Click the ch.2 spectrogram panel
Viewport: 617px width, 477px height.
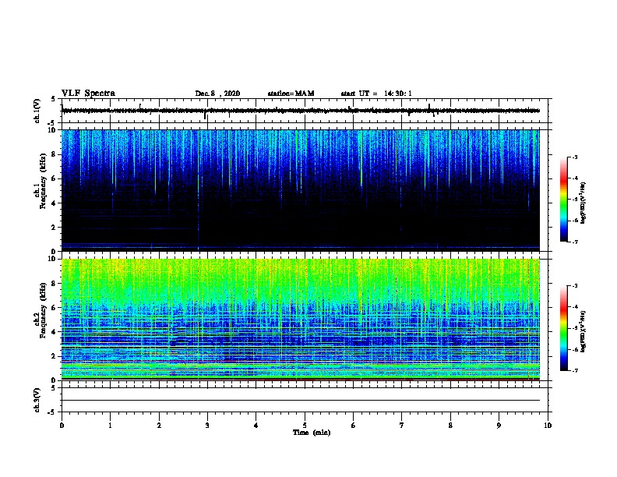301,320
